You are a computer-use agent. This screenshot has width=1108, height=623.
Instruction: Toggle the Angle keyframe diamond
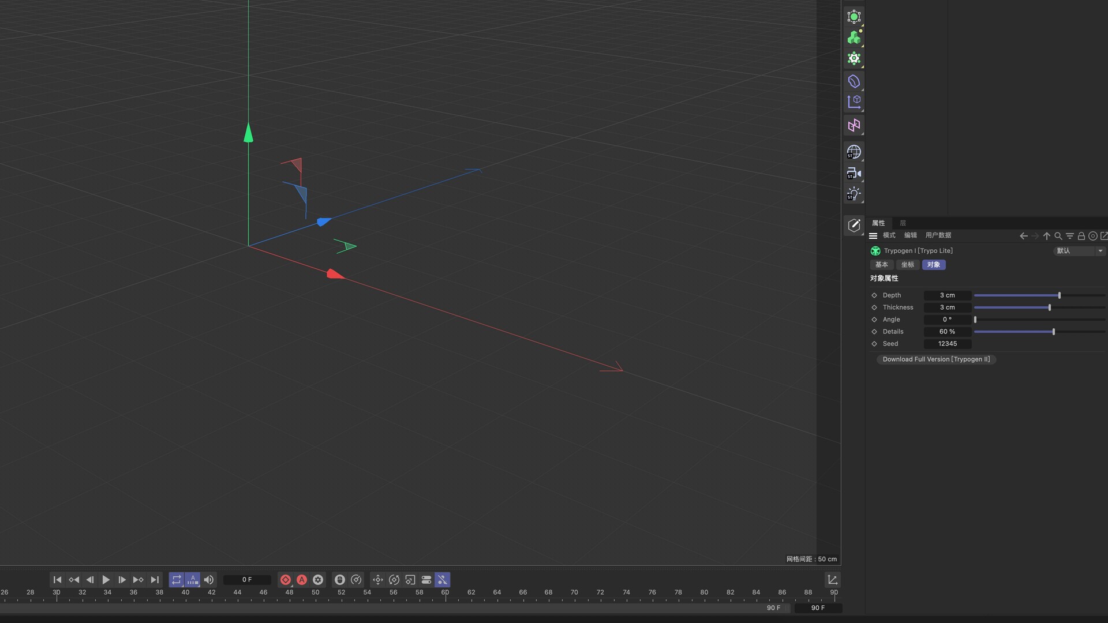874,320
